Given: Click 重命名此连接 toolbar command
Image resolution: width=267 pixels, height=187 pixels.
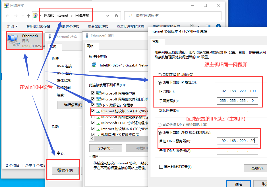Looking at the screenshot, I should 98,26.
